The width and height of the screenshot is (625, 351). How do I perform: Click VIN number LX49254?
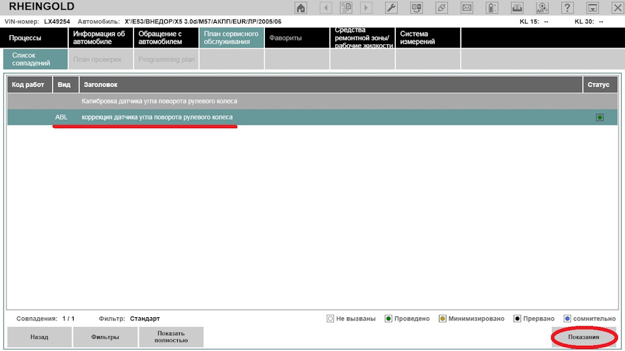coord(57,21)
